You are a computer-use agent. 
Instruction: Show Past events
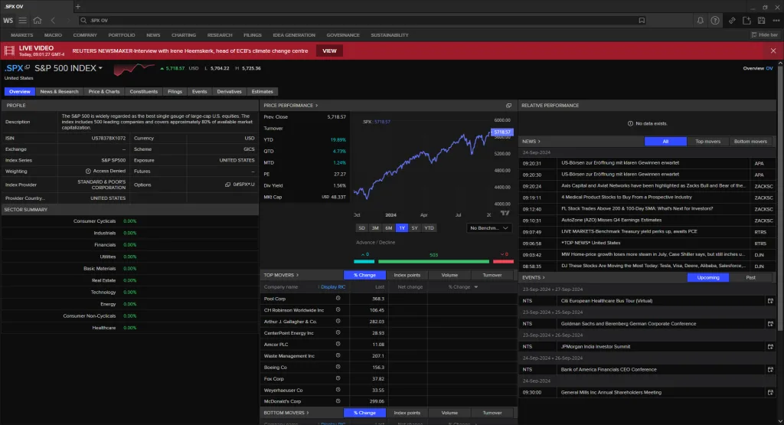click(750, 277)
